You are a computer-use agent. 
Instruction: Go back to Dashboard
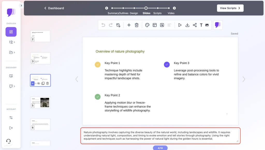[x=54, y=8]
